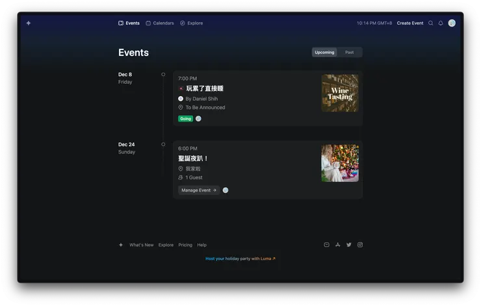Screen dimensions: 481x306
Task: Click the footer App Store icon
Action: point(338,245)
